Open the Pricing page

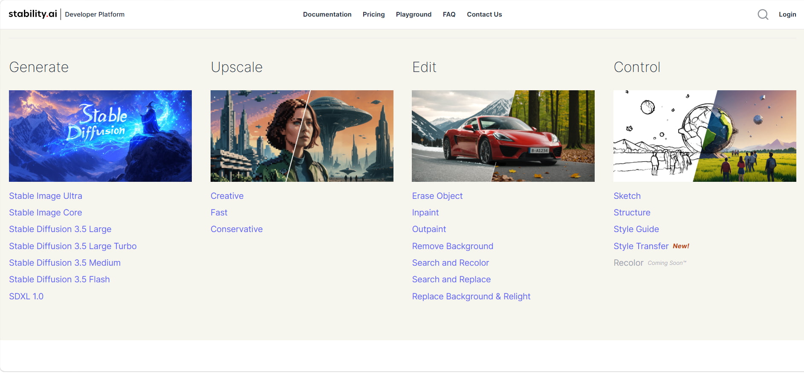(373, 14)
